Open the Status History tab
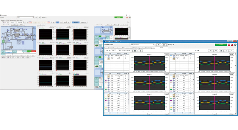The width and height of the screenshot is (238, 130). pyautogui.click(x=137, y=47)
